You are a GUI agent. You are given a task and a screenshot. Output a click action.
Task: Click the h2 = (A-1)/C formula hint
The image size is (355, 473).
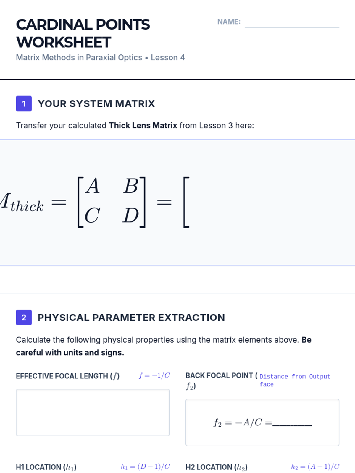(315, 466)
